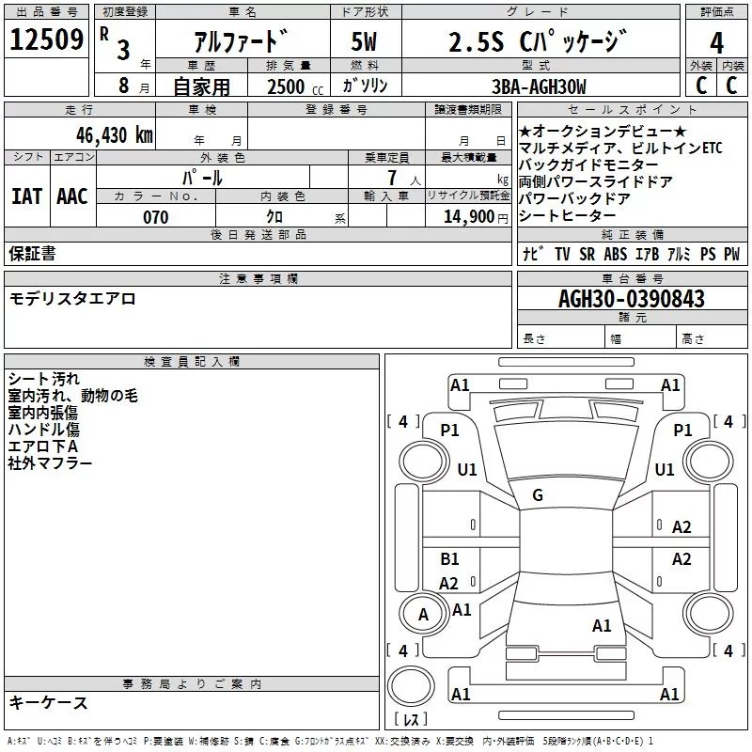Image resolution: width=752 pixels, height=752 pixels.
Task: Click the G mark on the windshield
Action: 538,495
